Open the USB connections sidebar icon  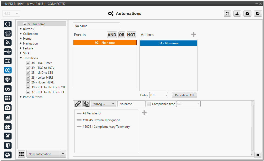click(8, 51)
